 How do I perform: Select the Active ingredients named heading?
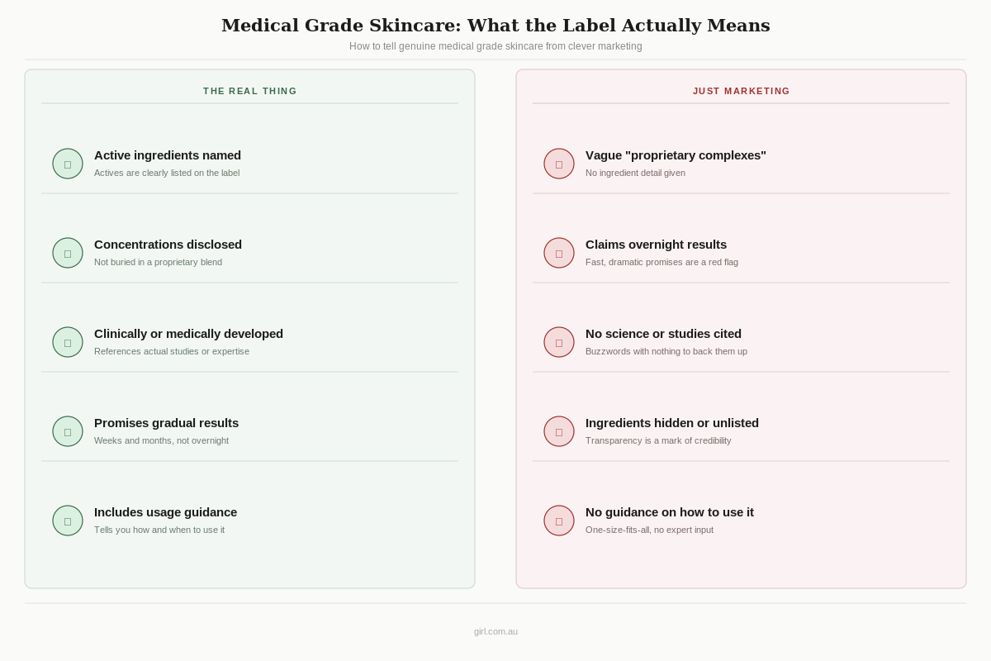click(x=168, y=155)
